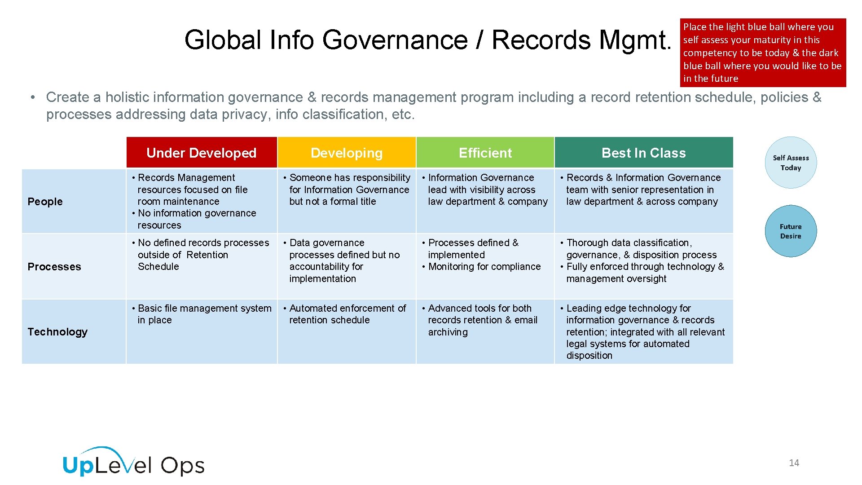Image resolution: width=862 pixels, height=485 pixels.
Task: Click the Best In Class header
Action: [x=643, y=153]
